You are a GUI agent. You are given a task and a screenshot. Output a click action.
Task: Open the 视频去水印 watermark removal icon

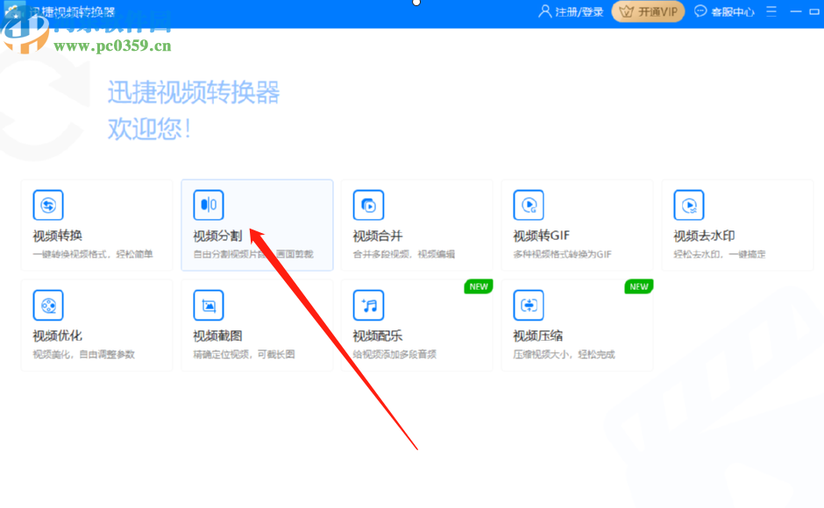(x=689, y=205)
